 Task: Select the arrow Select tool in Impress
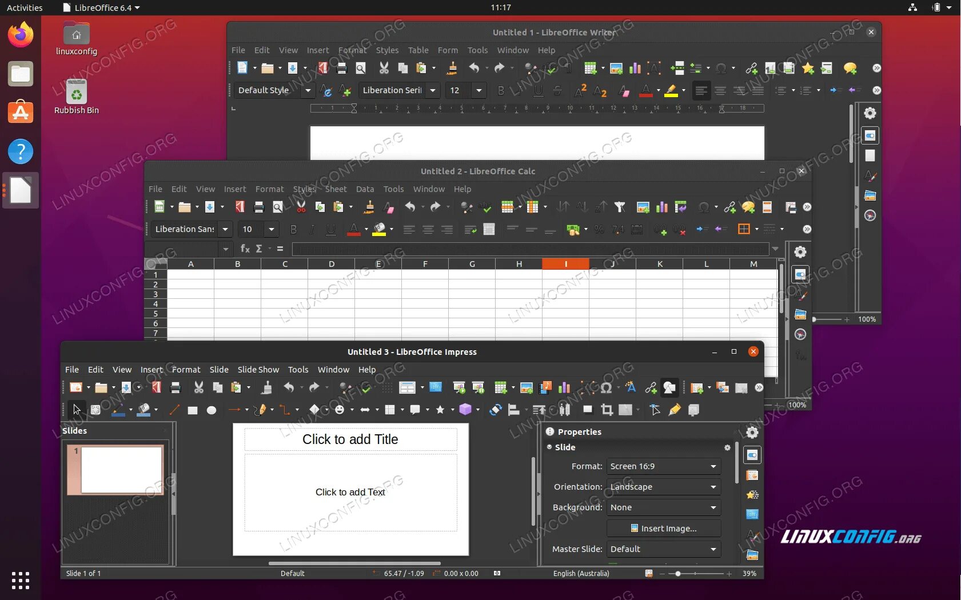point(77,410)
